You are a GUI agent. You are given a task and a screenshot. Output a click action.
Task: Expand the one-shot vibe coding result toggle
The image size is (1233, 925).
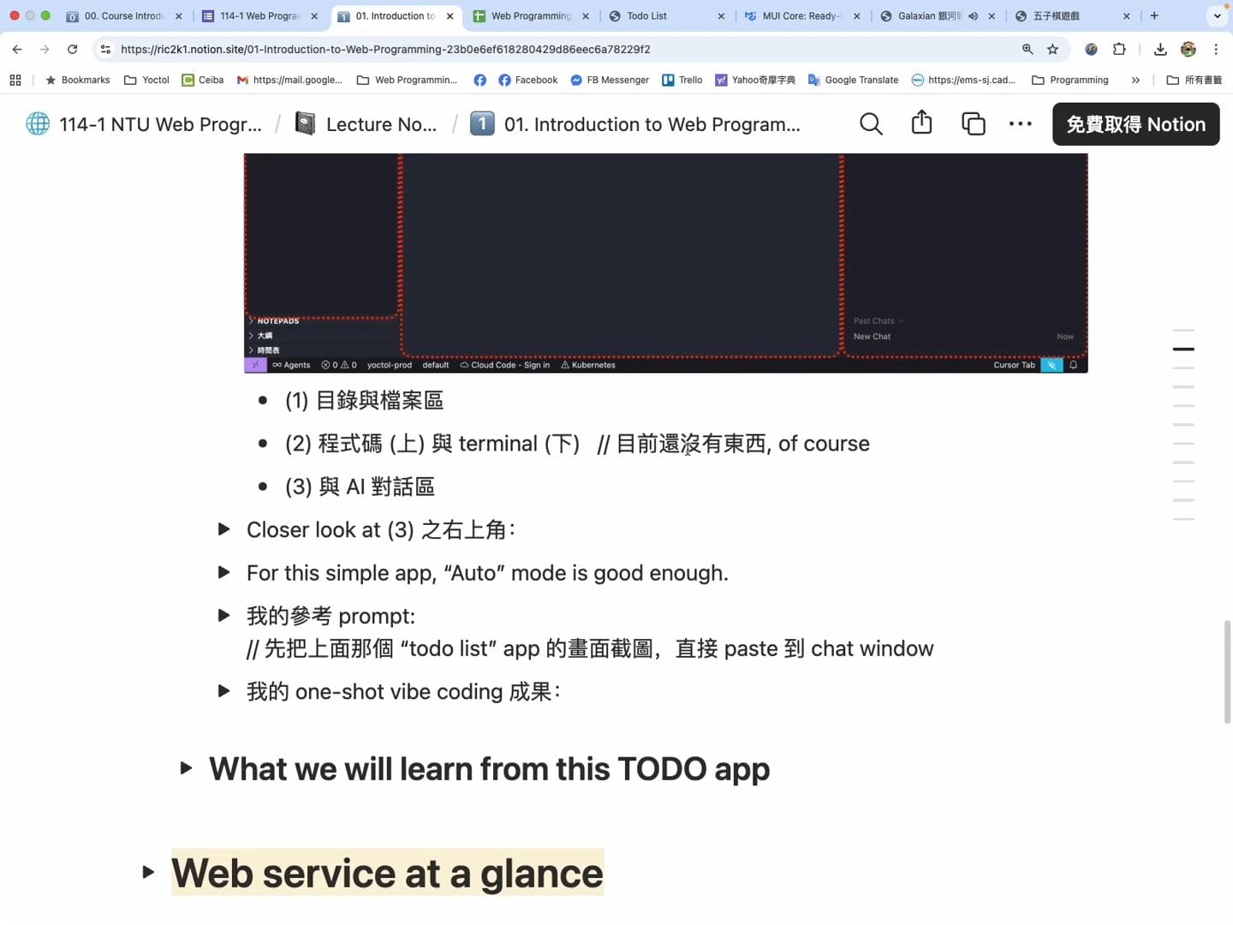(x=224, y=691)
